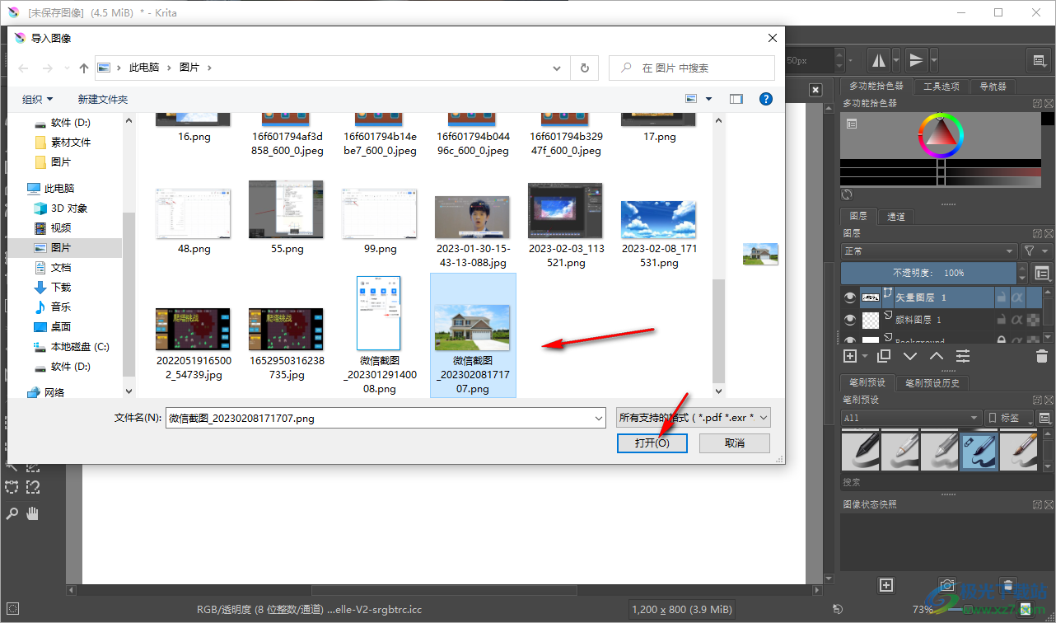This screenshot has height=623, width=1056.
Task: Cancel the import dialog with 取消
Action: pos(735,443)
